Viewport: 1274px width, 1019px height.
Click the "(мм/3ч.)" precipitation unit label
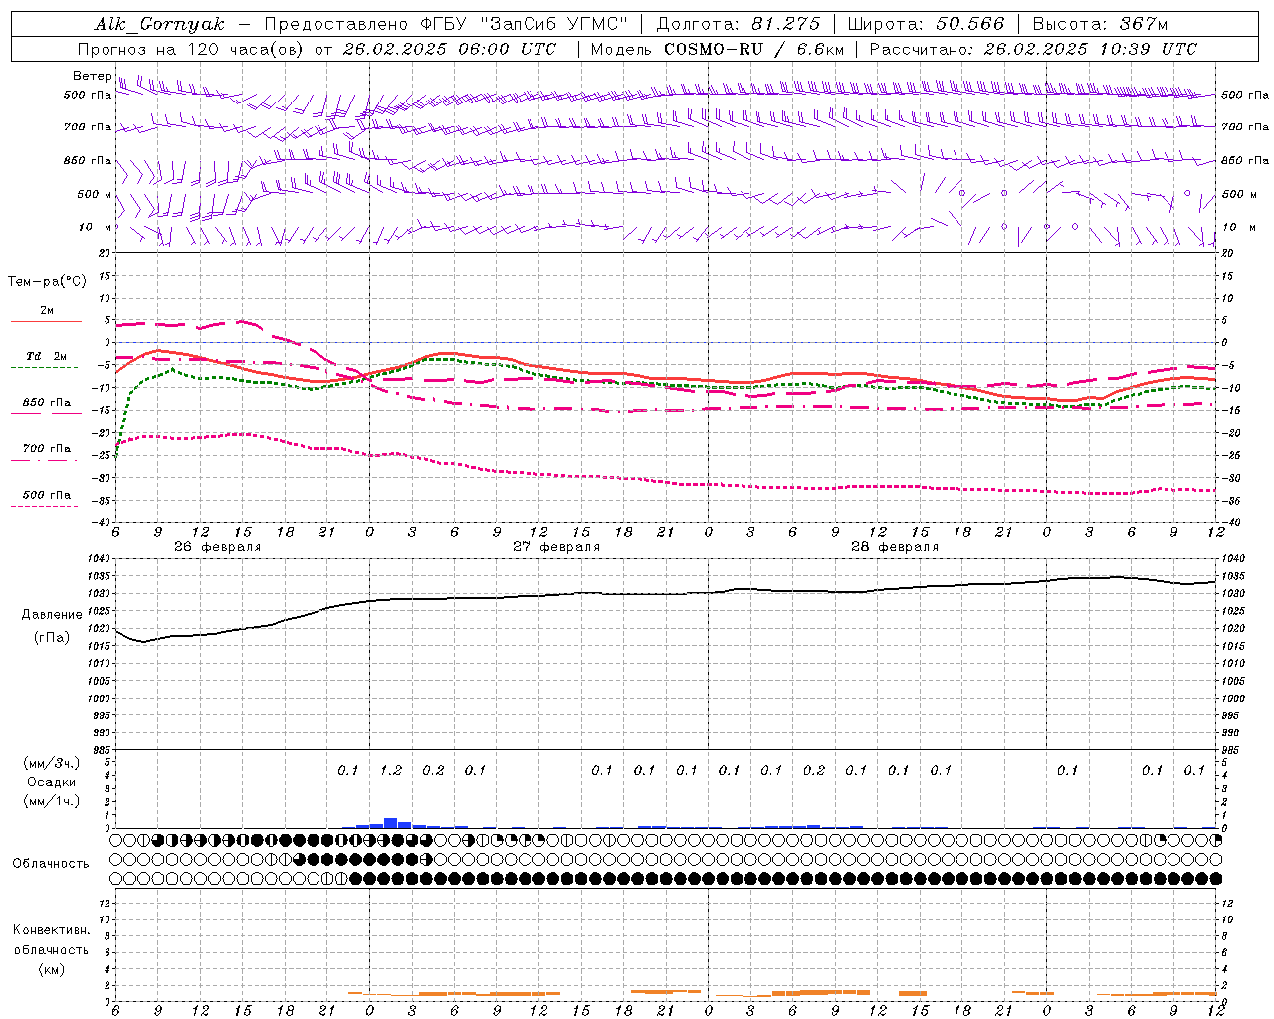[x=52, y=763]
